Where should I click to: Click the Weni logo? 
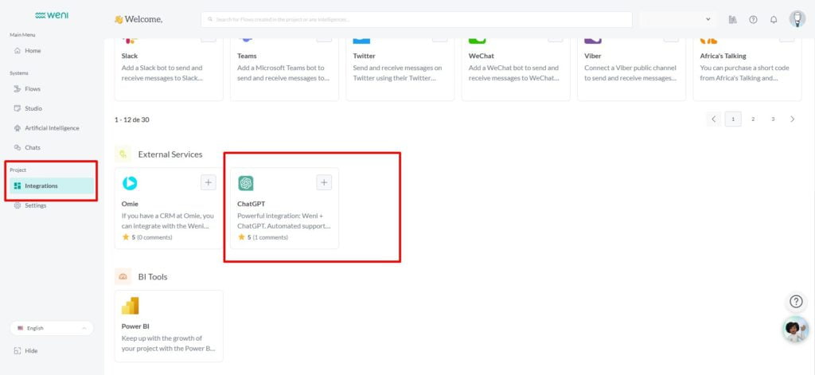[52, 15]
